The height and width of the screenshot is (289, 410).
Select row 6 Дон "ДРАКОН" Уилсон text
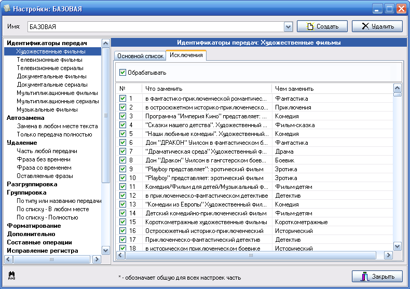pyautogui.click(x=207, y=143)
